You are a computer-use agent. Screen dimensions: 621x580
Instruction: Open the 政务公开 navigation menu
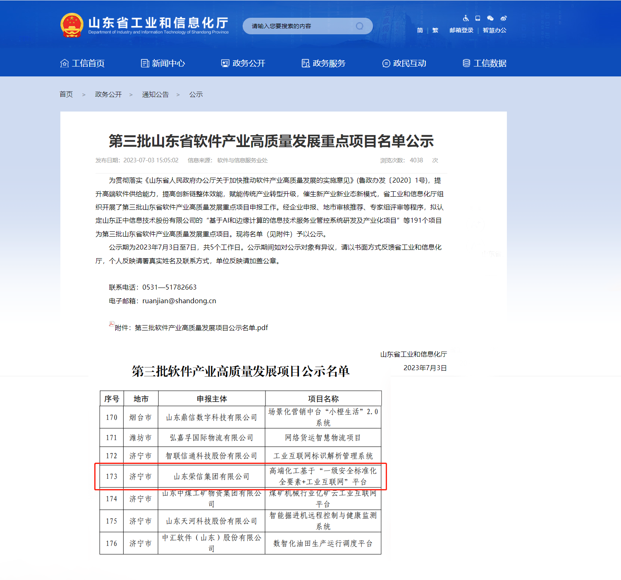coord(243,63)
